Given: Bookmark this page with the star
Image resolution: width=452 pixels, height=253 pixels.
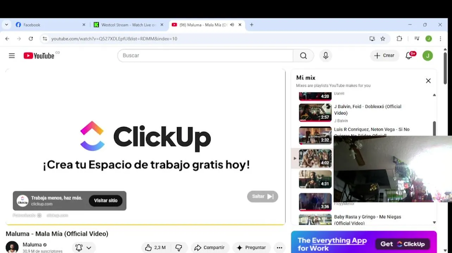Looking at the screenshot, I should [x=383, y=39].
